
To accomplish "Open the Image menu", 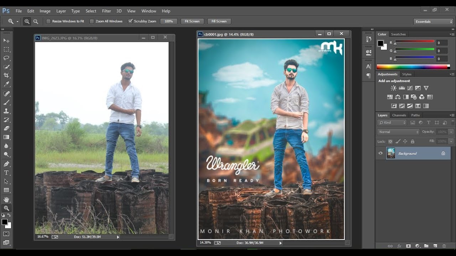I will pyautogui.click(x=45, y=11).
